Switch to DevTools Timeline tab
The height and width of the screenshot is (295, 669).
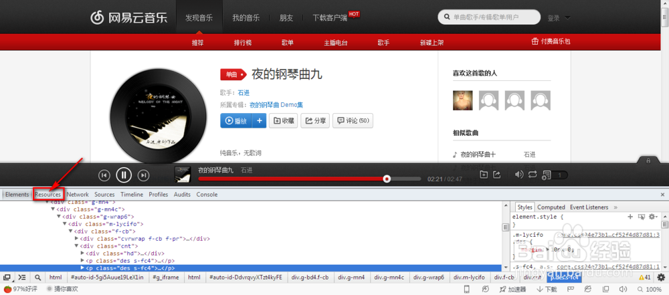click(x=132, y=194)
